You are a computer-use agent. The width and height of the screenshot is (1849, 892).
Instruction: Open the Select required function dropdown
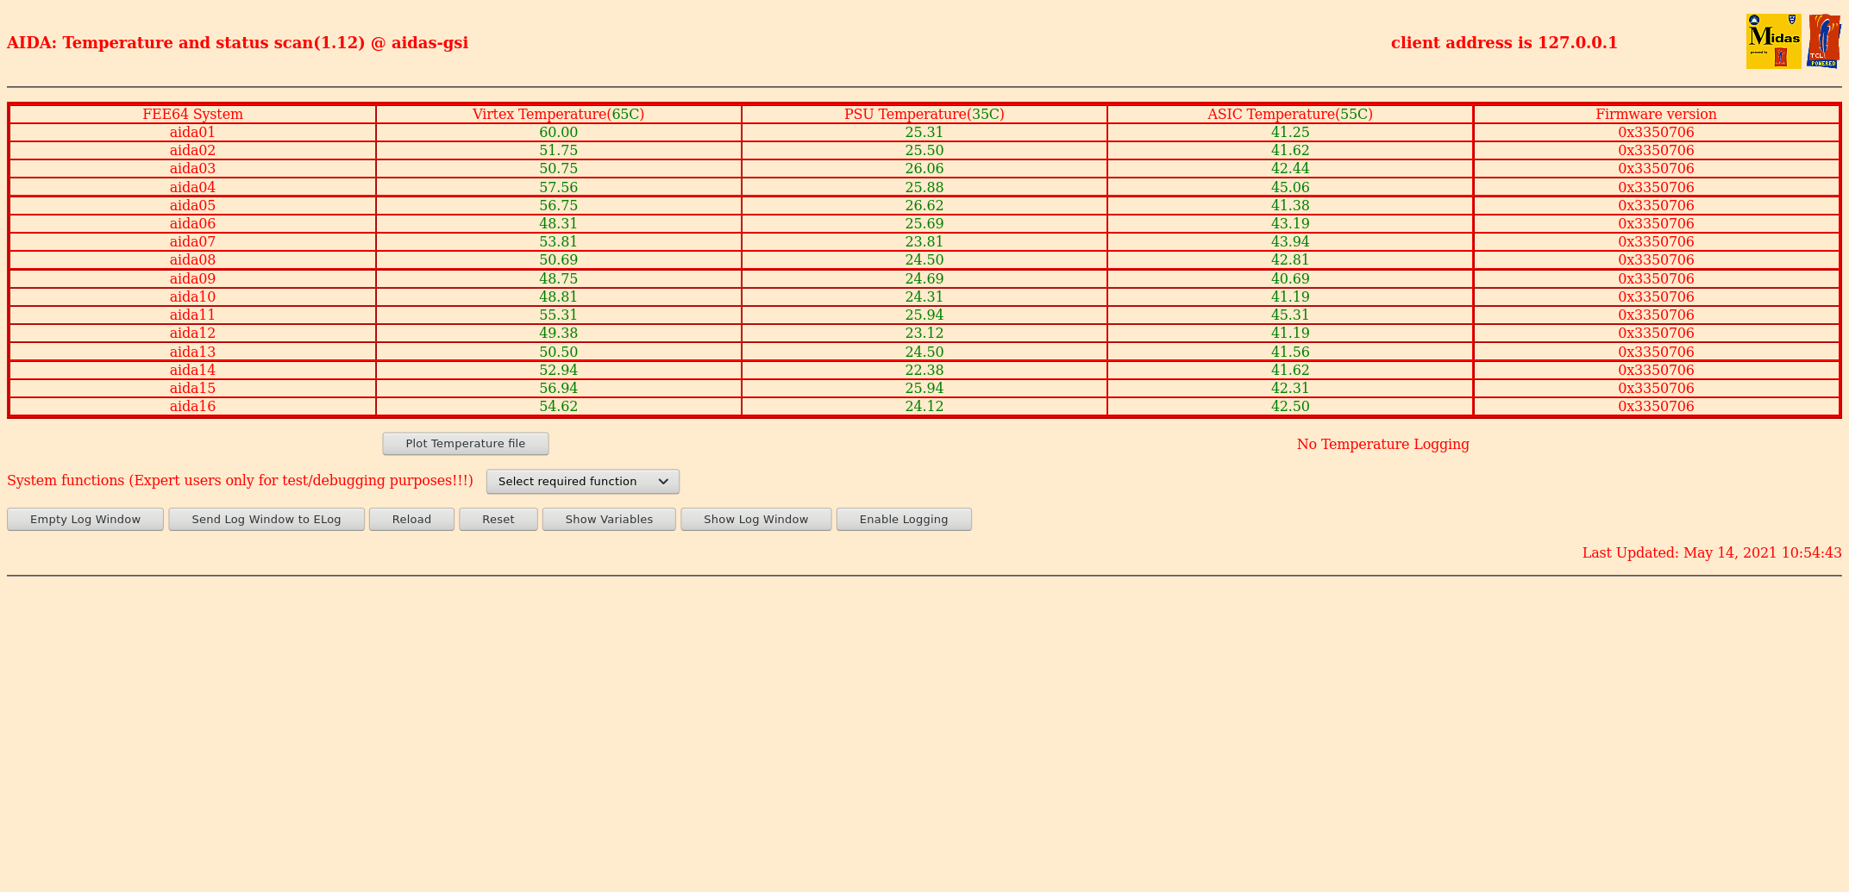pyautogui.click(x=583, y=482)
